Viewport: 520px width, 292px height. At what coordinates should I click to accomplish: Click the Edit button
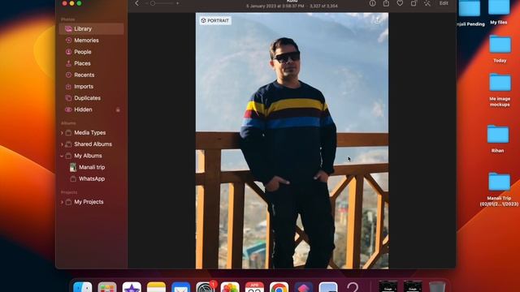tap(444, 3)
